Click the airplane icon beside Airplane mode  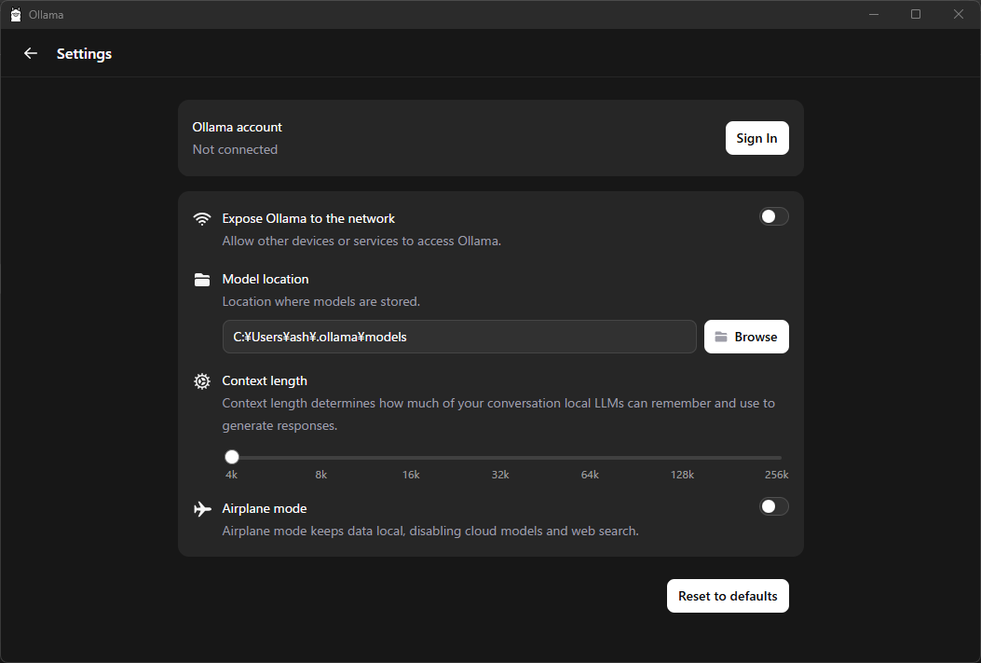(202, 508)
